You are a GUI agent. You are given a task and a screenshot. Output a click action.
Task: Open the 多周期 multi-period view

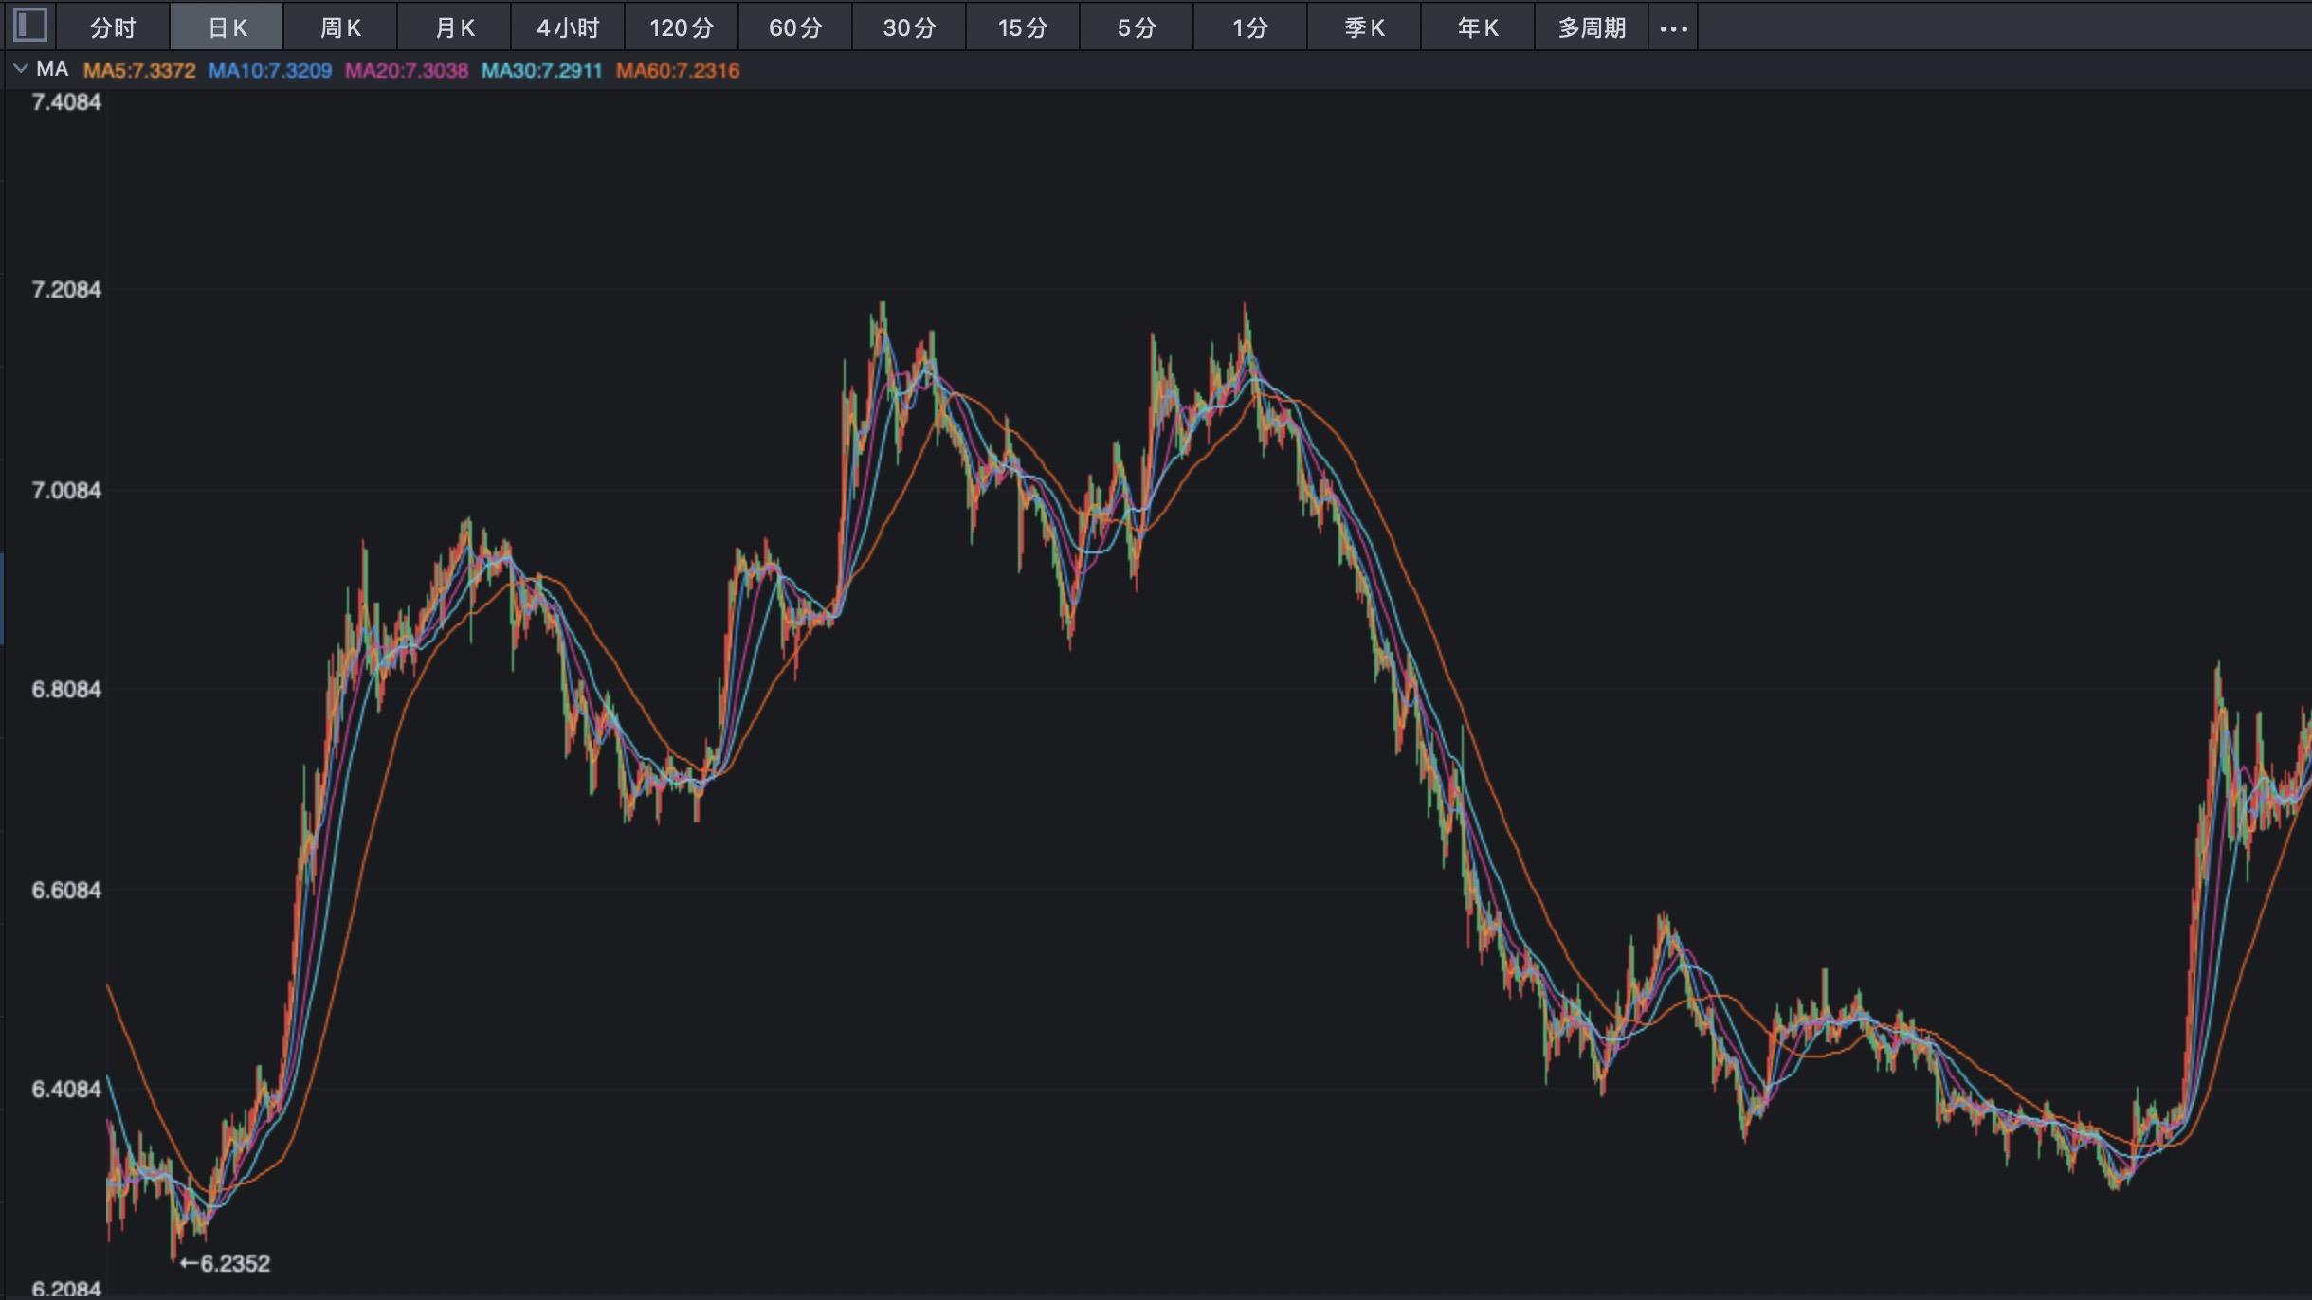1592,27
